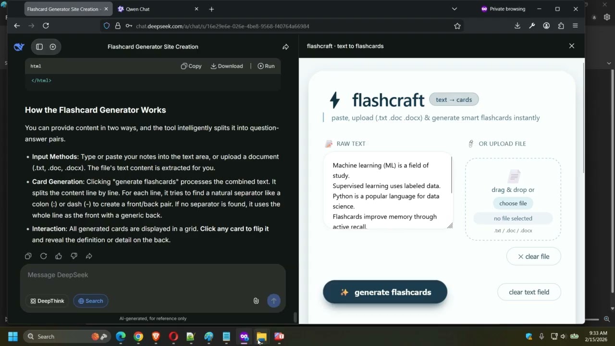This screenshot has width=615, height=346.
Task: Start a new chat with plus-bubble icon
Action: pyautogui.click(x=53, y=47)
